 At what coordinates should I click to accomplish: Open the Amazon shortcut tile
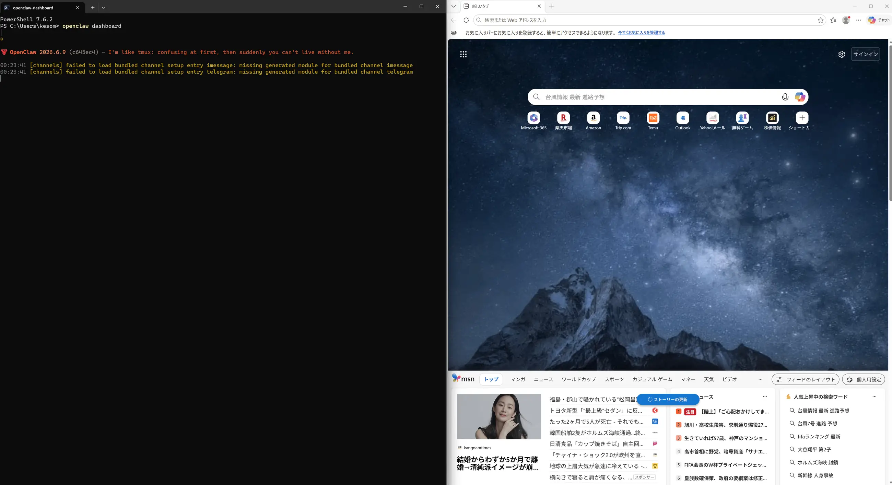[593, 121]
